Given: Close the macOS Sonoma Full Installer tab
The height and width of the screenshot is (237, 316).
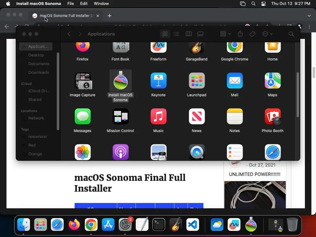Looking at the screenshot, I should click(98, 16).
